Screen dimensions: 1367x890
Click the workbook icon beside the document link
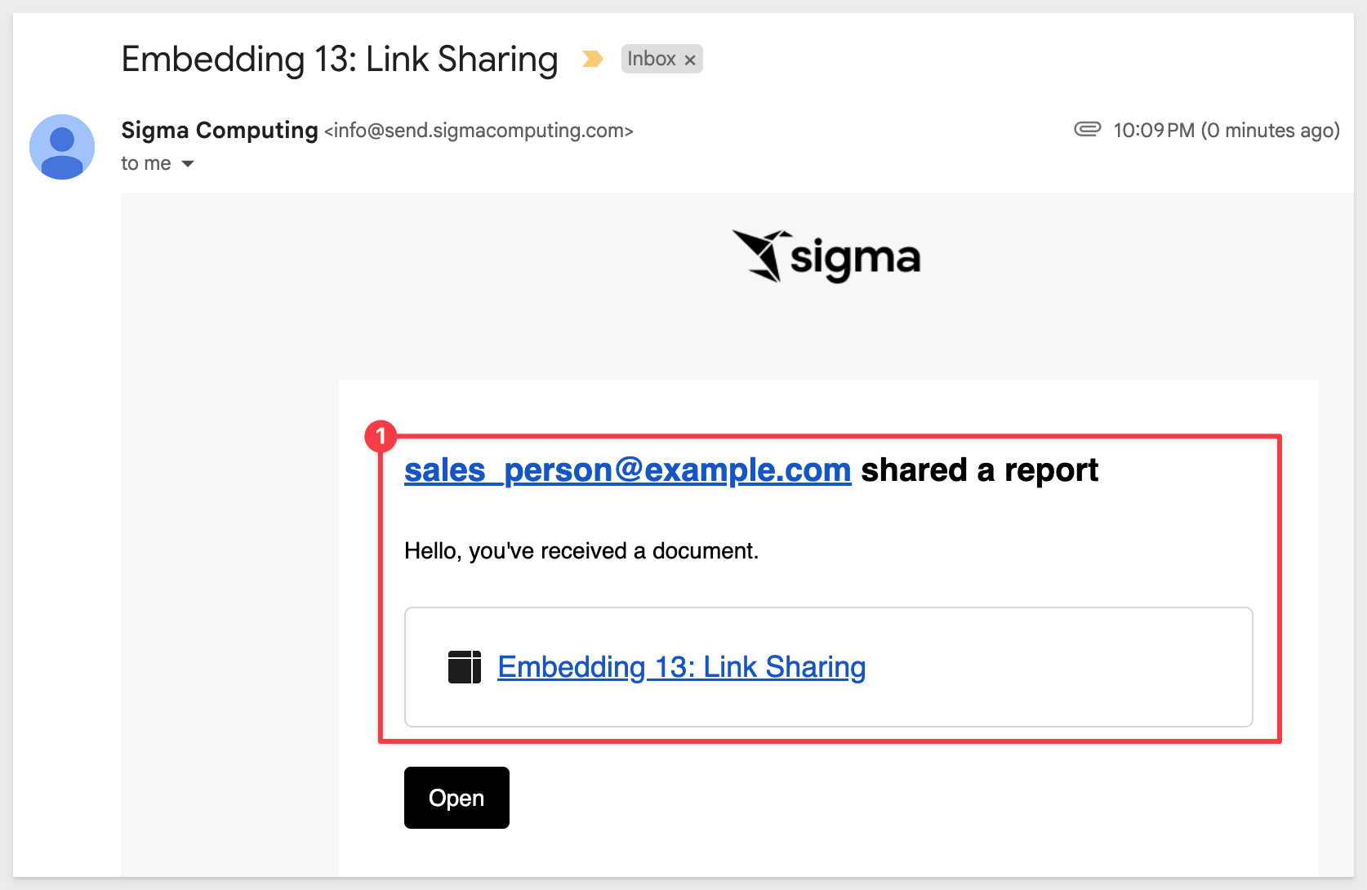465,667
